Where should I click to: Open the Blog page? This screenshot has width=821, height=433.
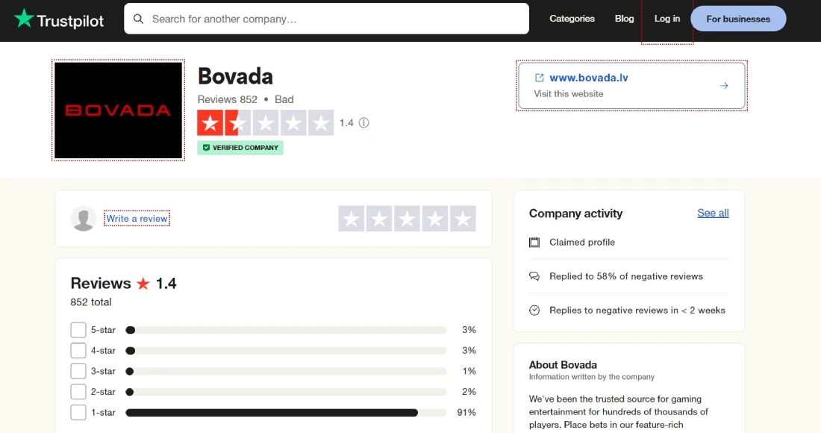(624, 19)
